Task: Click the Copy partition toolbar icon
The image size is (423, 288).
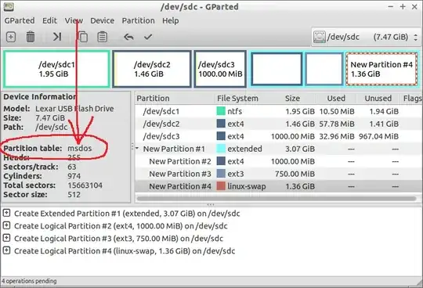Action: 83,37
